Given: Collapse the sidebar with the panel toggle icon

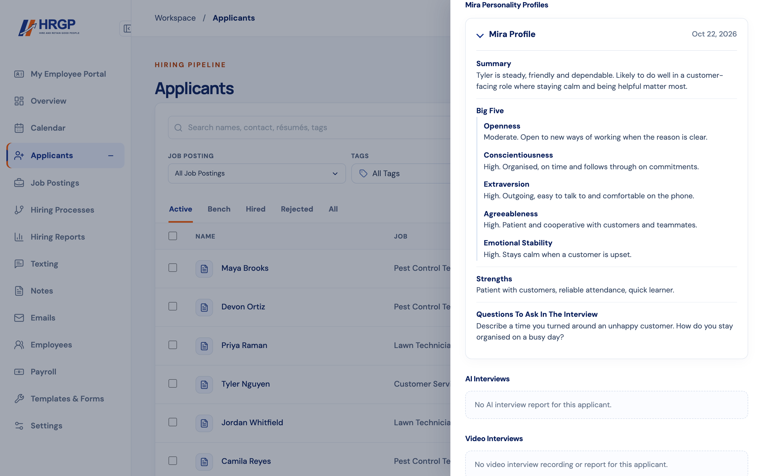Looking at the screenshot, I should 127,29.
